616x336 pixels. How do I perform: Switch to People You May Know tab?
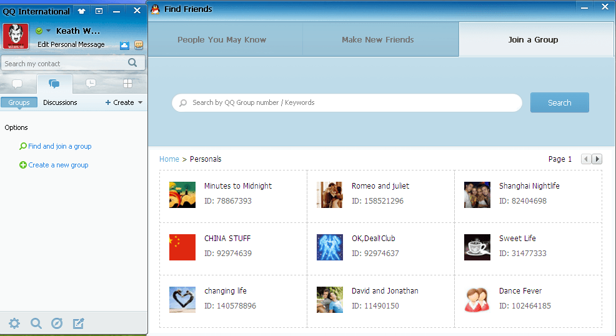(222, 39)
